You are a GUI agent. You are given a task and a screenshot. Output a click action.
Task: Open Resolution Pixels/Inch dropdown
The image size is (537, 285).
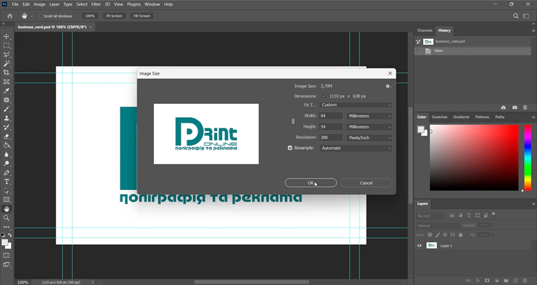(x=369, y=138)
